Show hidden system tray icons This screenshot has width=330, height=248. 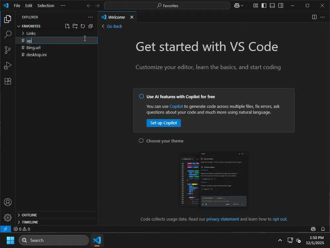point(280,240)
